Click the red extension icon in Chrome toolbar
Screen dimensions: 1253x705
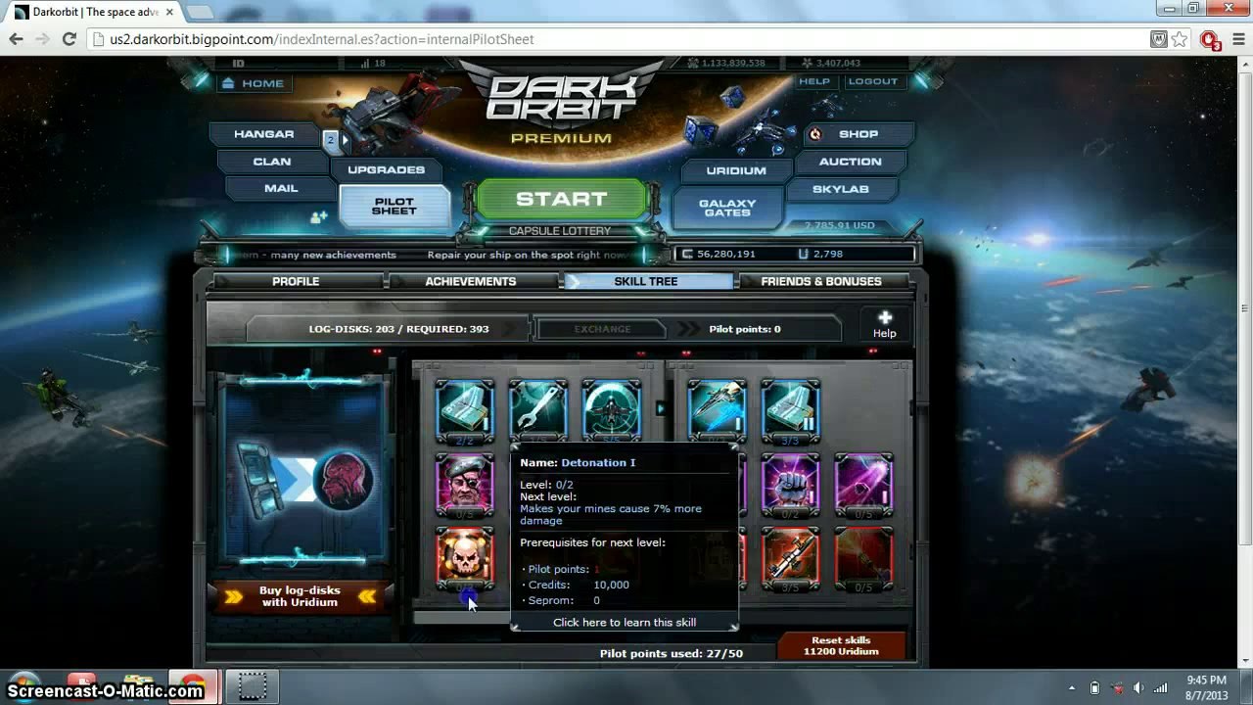[1210, 40]
